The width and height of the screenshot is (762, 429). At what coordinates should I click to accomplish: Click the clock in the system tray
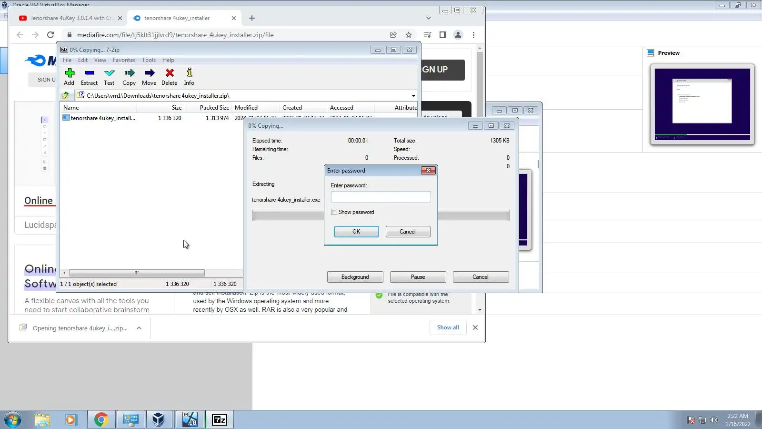point(738,420)
